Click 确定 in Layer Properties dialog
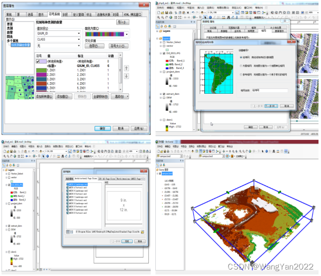The width and height of the screenshot is (321, 276). pos(102,128)
